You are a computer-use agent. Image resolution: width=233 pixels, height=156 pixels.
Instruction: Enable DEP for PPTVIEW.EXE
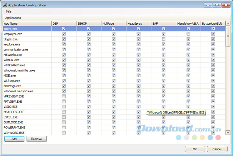(x=64, y=101)
